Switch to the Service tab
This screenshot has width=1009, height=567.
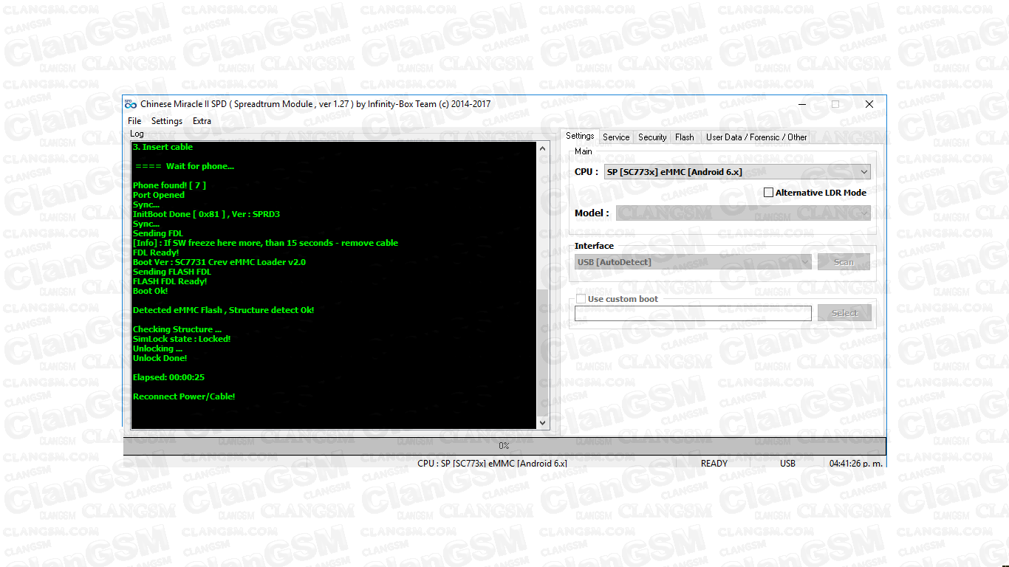(616, 137)
